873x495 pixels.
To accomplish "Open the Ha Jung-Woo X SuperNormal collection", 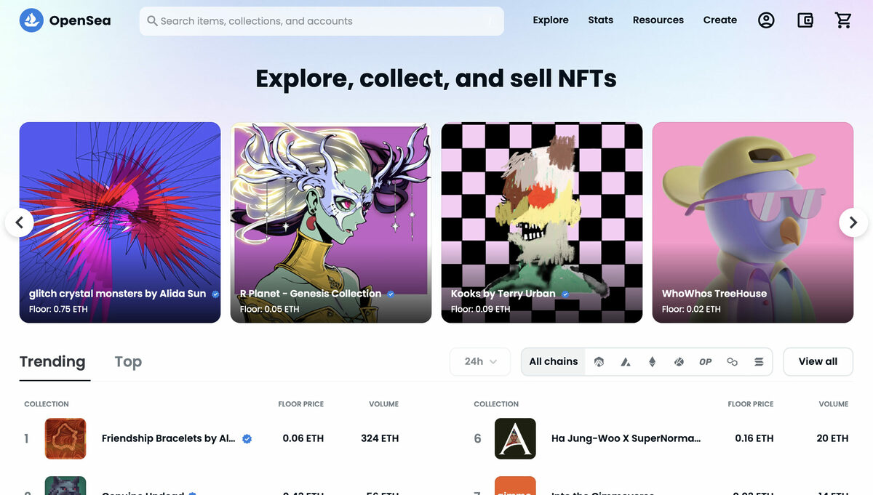I will tap(626, 438).
